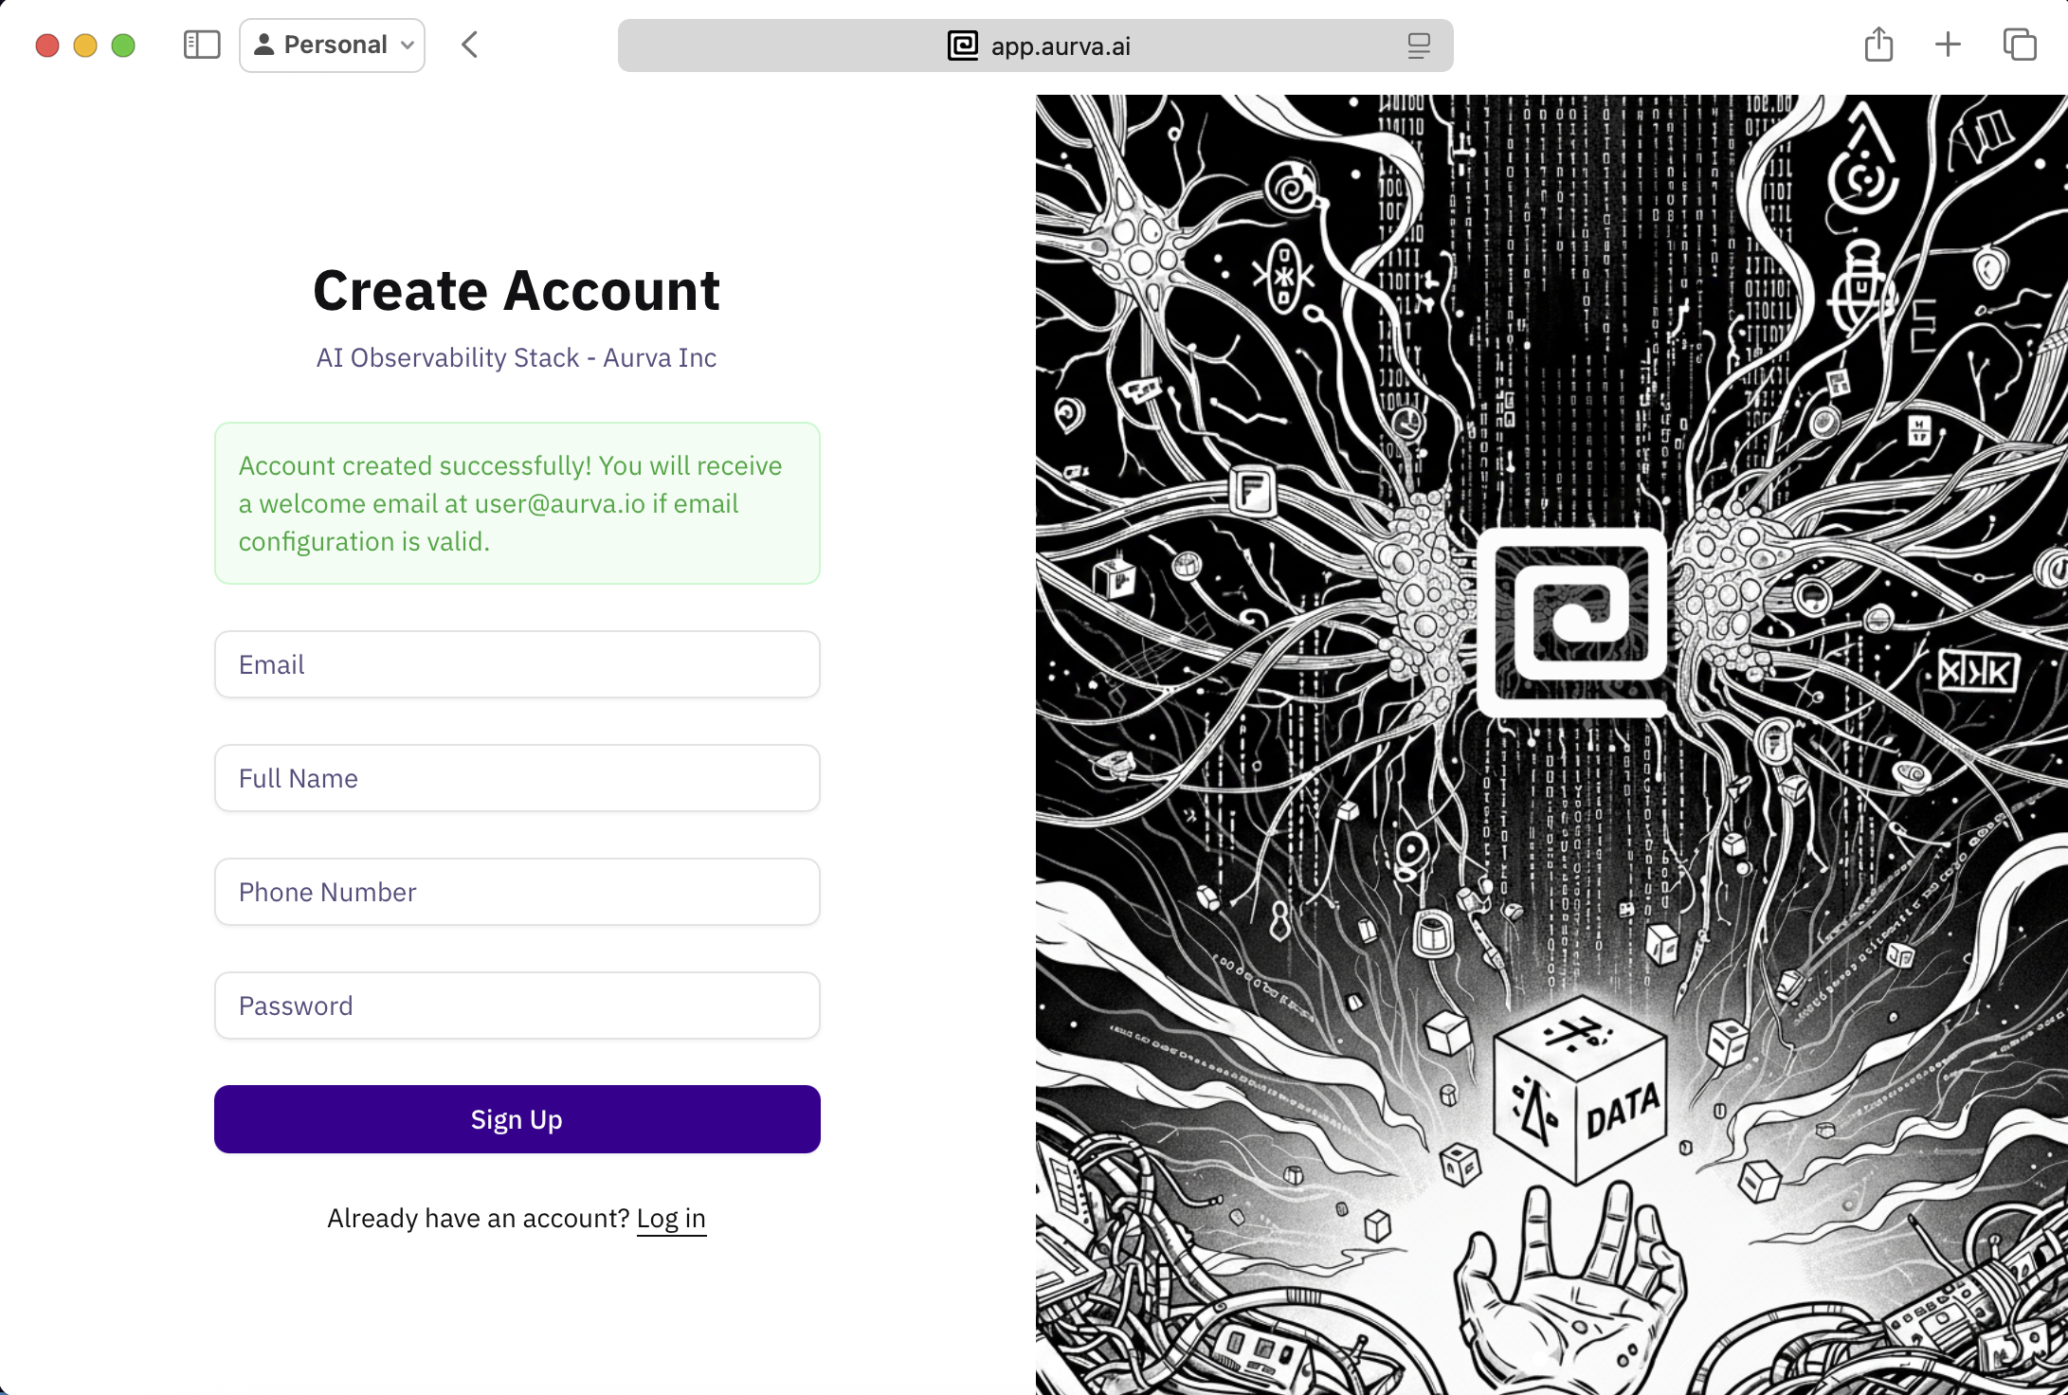Click the Aurva site favicon in address bar
2068x1395 pixels.
click(962, 45)
